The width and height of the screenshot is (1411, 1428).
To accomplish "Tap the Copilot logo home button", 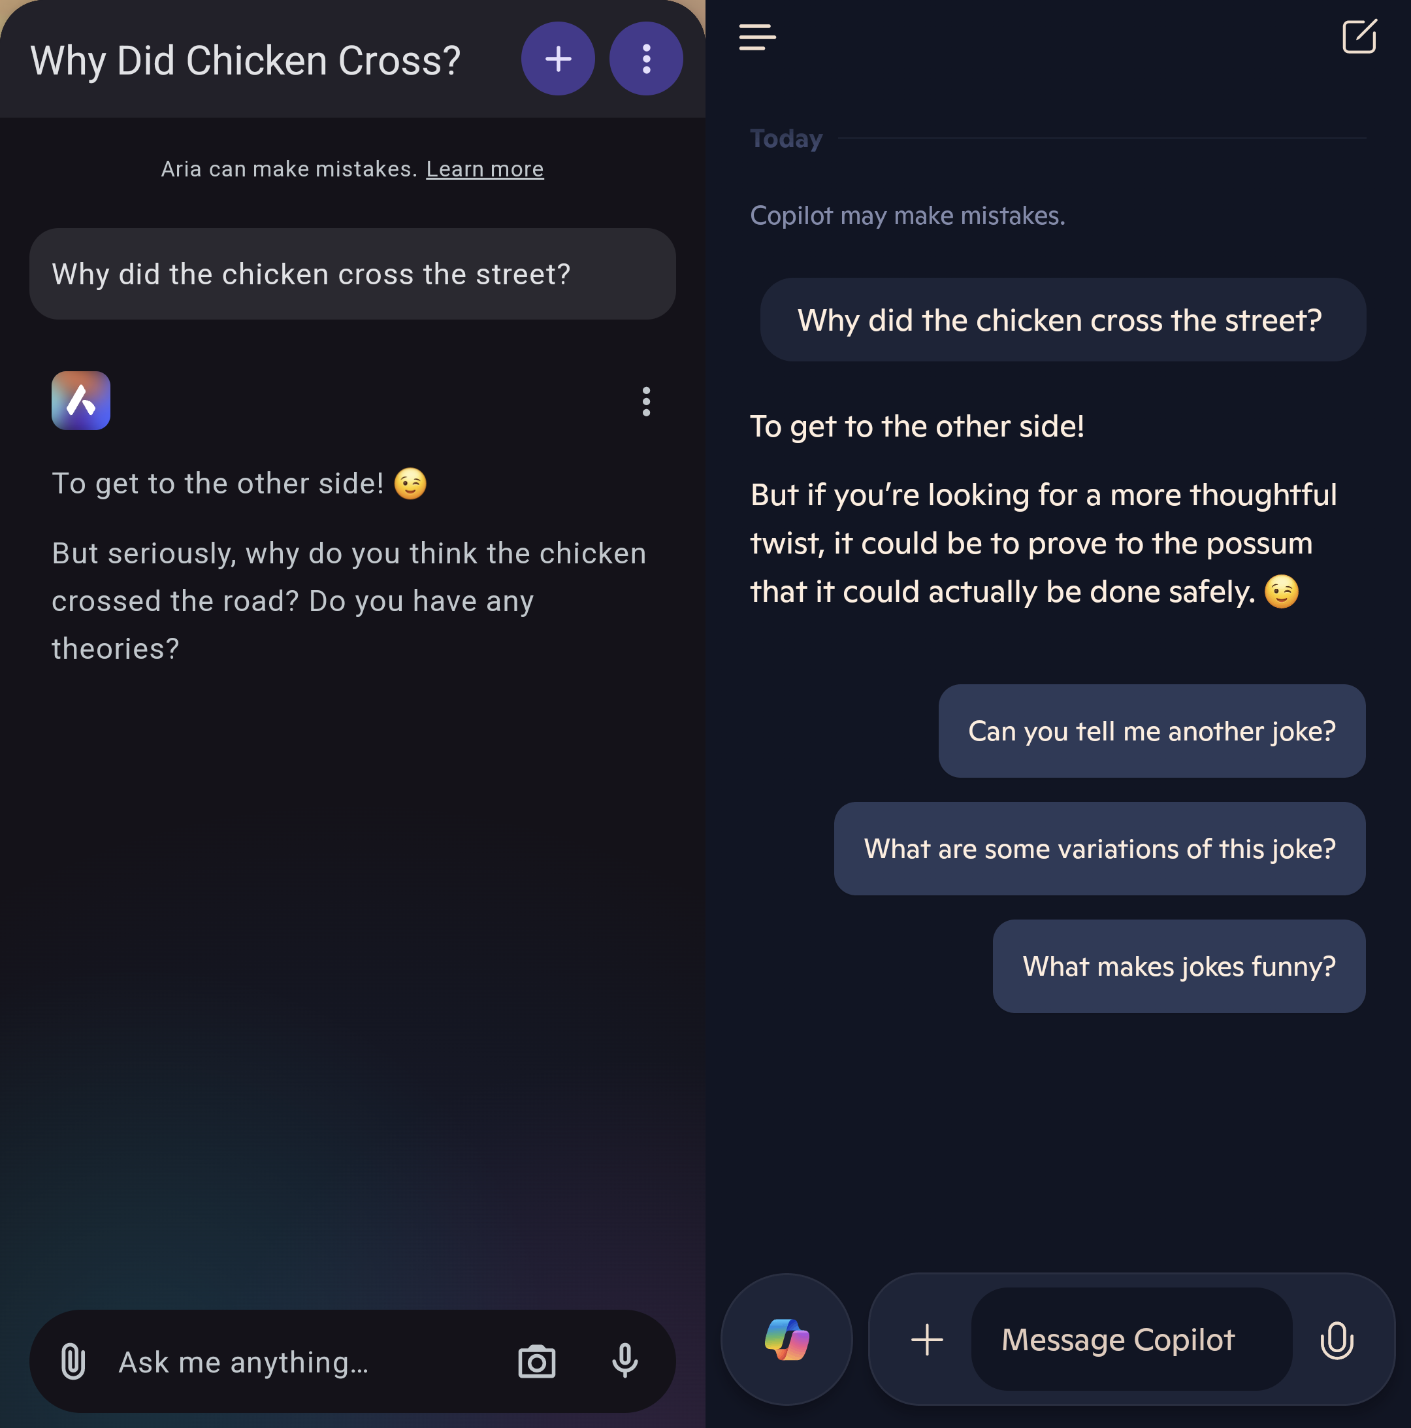I will tap(787, 1339).
